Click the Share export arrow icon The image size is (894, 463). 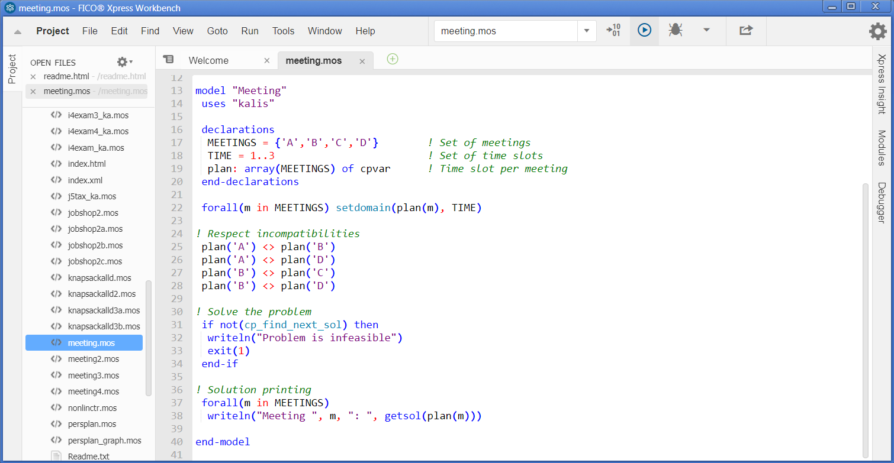746,30
